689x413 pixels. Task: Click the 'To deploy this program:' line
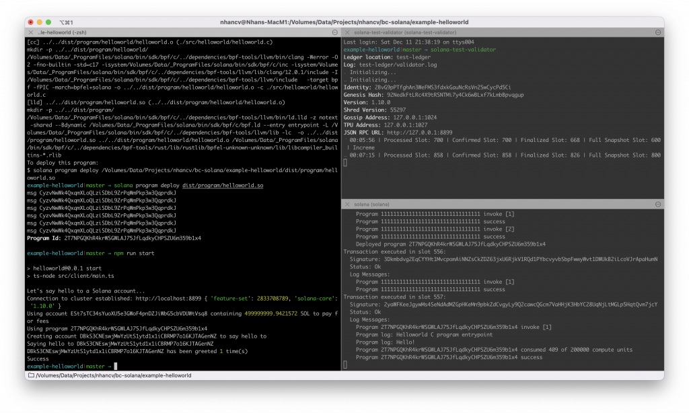click(x=63, y=163)
